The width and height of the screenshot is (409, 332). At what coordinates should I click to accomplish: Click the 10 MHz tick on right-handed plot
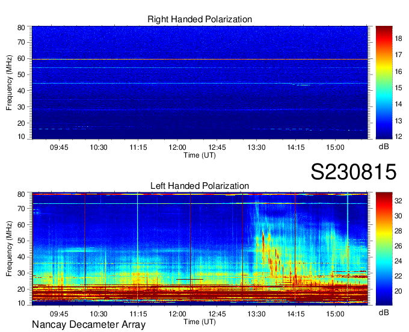coord(21,137)
